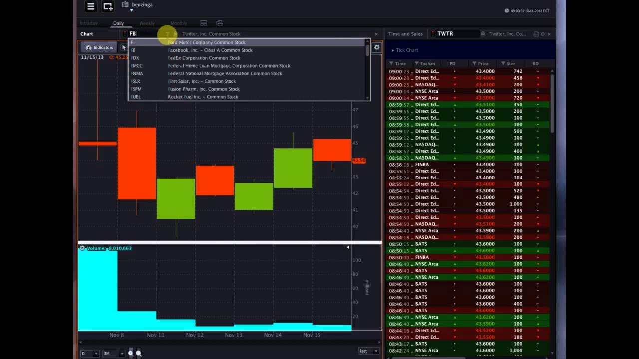Screen dimensions: 639x359
Task: Select the cursor pointer tool
Action: point(124,47)
